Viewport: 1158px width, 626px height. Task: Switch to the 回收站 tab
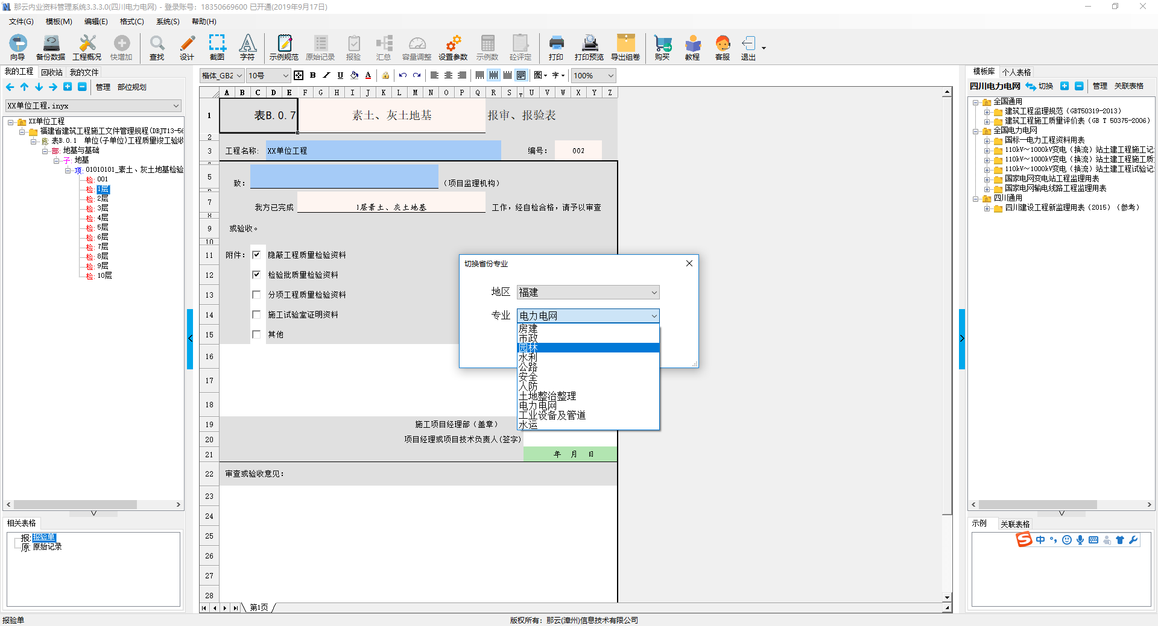[x=52, y=72]
